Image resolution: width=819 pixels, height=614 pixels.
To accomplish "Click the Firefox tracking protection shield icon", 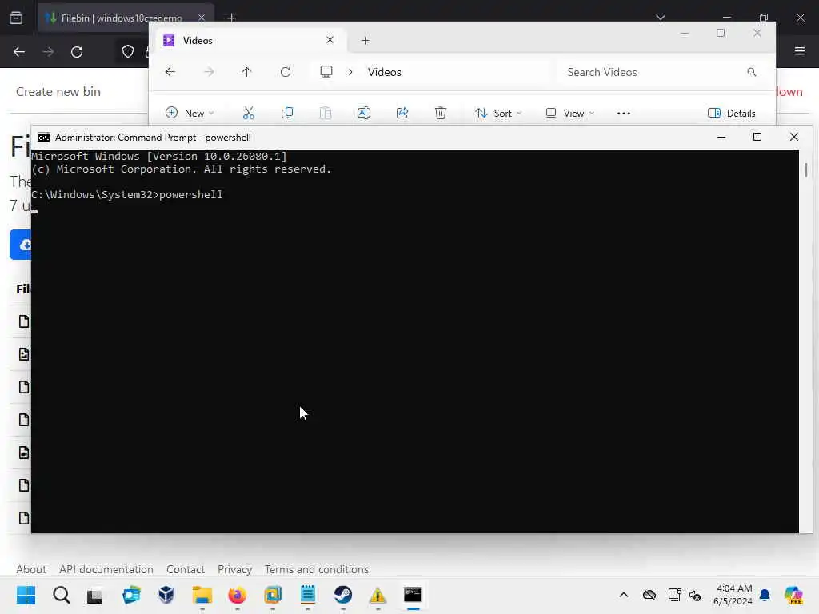I will 127,51.
